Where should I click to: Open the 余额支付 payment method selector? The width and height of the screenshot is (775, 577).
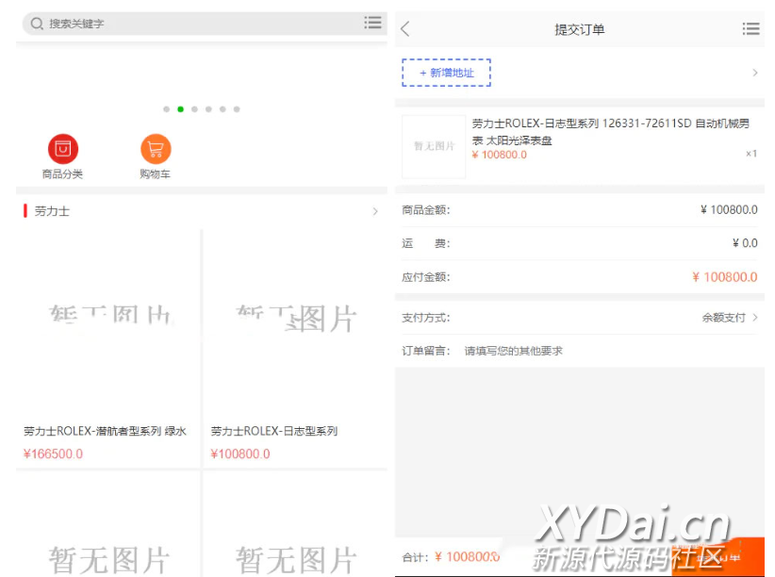(x=729, y=318)
